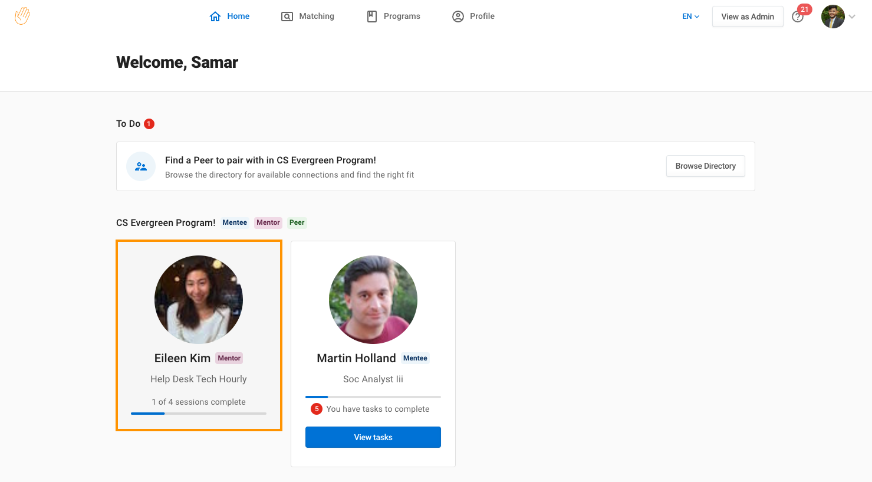Viewport: 872px width, 482px height.
Task: Open the EN language dropdown
Action: (x=691, y=17)
